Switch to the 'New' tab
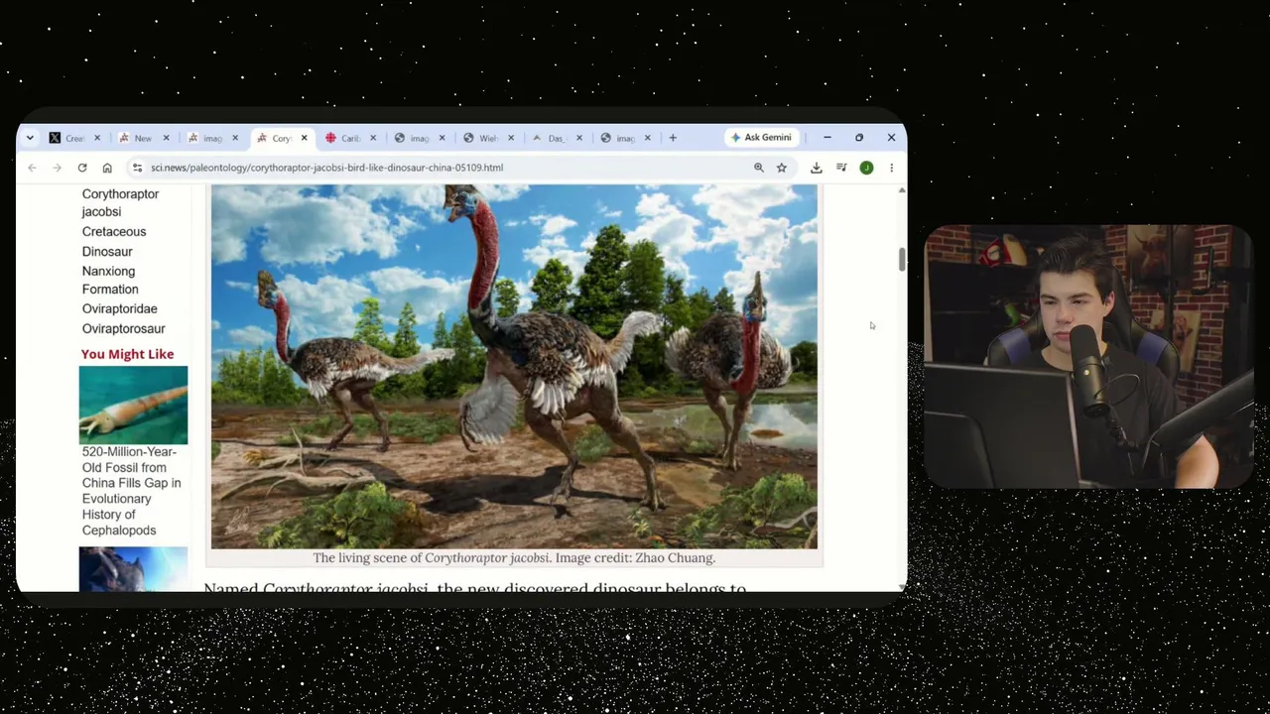1270x714 pixels. point(137,138)
